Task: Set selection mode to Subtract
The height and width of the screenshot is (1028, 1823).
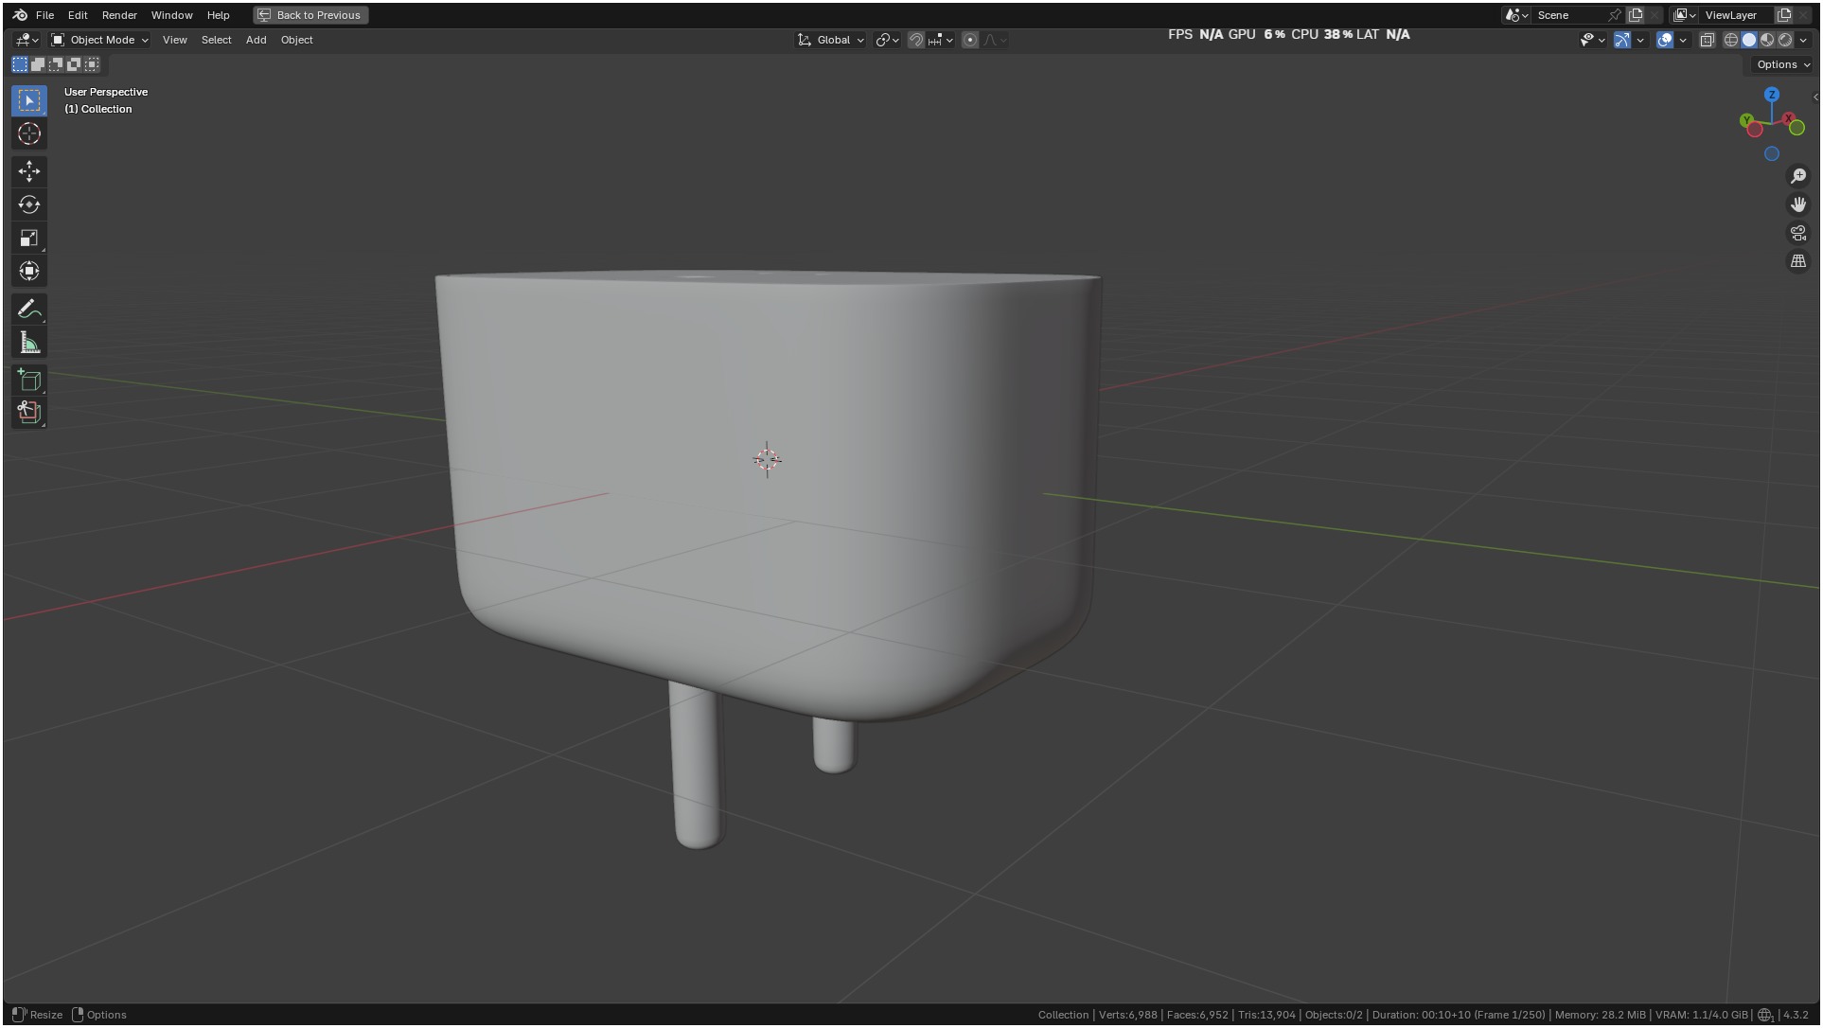Action: pos(56,64)
